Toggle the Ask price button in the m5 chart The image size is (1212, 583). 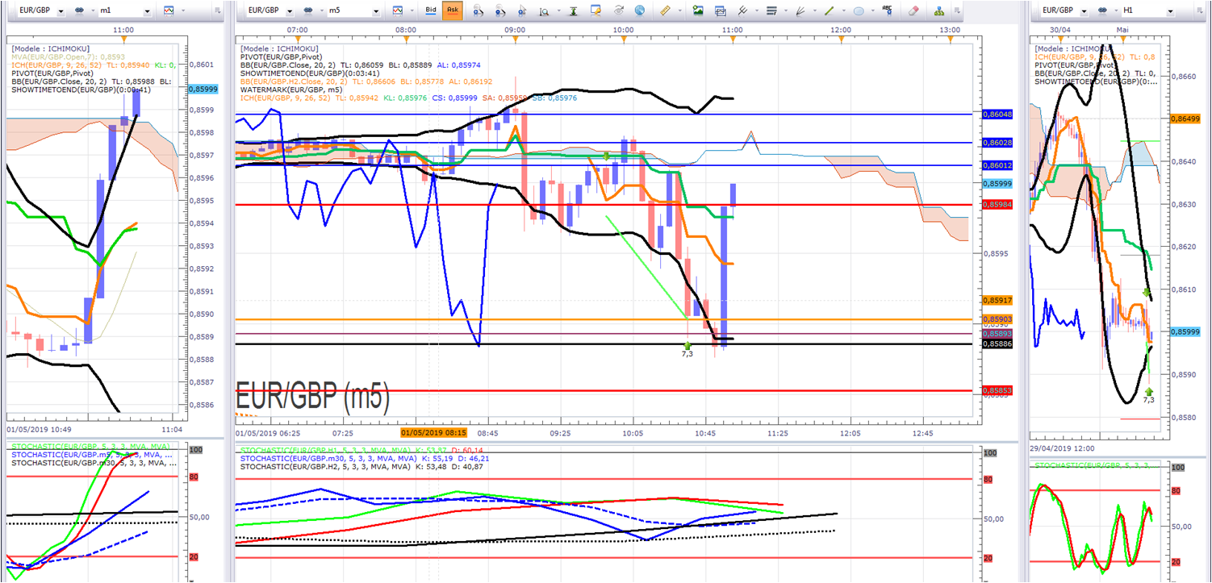pyautogui.click(x=452, y=11)
